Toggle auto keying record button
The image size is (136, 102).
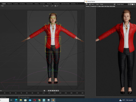[x=44, y=91]
